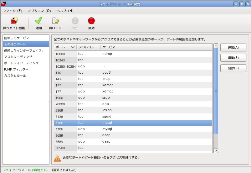Click the warning triangle icon
This screenshot has width=251, height=173.
tap(57, 158)
